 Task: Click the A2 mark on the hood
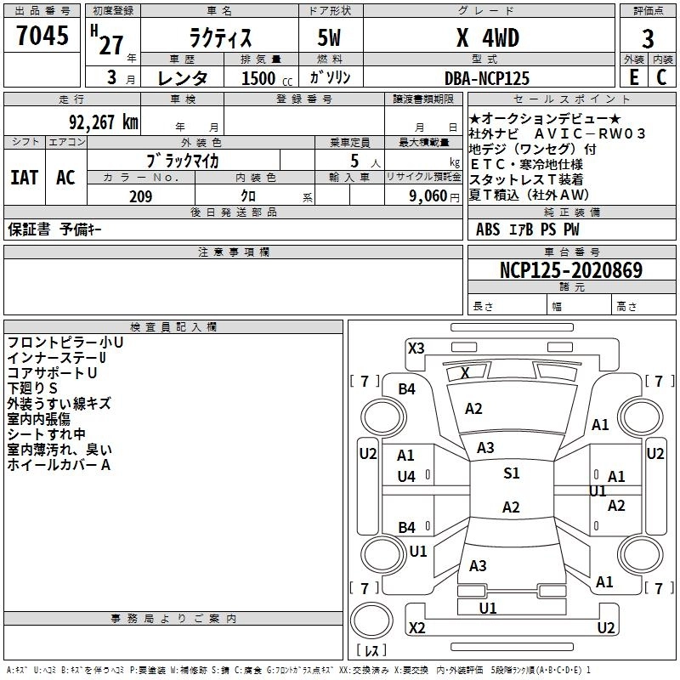tap(473, 409)
